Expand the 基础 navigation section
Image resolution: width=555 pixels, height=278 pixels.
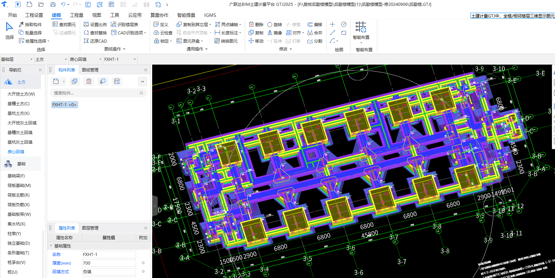click(20, 164)
